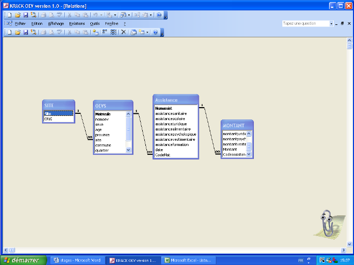Click the OEVS field list scroll-down arrow
This screenshot has height=265, width=354.
click(x=129, y=150)
